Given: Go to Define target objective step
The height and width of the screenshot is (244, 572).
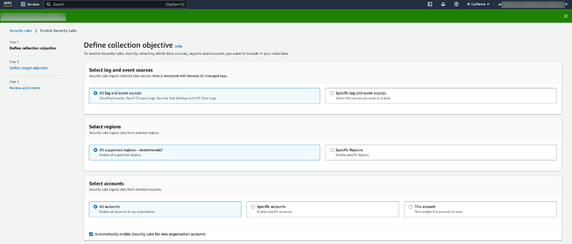Looking at the screenshot, I should [29, 68].
